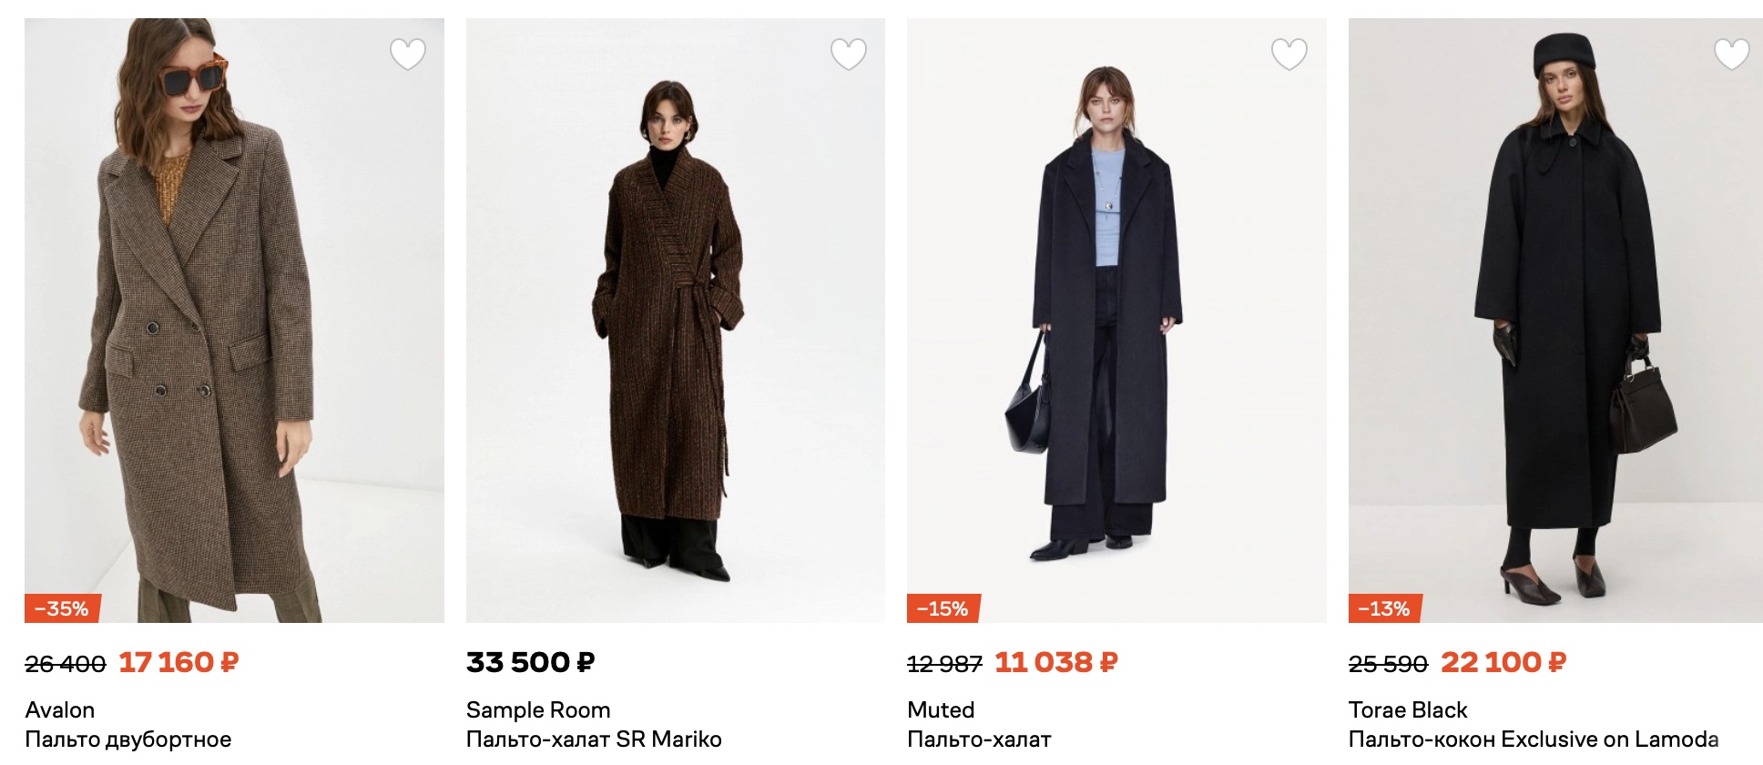Image resolution: width=1763 pixels, height=765 pixels.
Task: Open the Sample Room brand page
Action: pyautogui.click(x=539, y=709)
